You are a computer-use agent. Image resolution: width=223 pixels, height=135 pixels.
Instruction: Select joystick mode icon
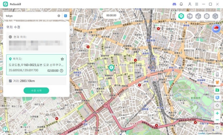[x=207, y=16]
